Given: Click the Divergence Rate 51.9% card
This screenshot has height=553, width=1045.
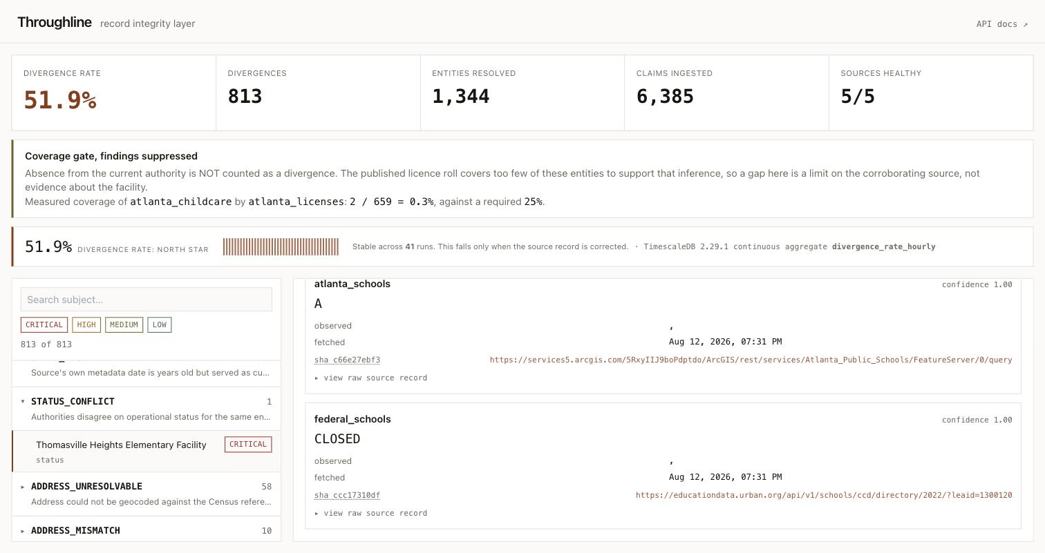Looking at the screenshot, I should 113,93.
